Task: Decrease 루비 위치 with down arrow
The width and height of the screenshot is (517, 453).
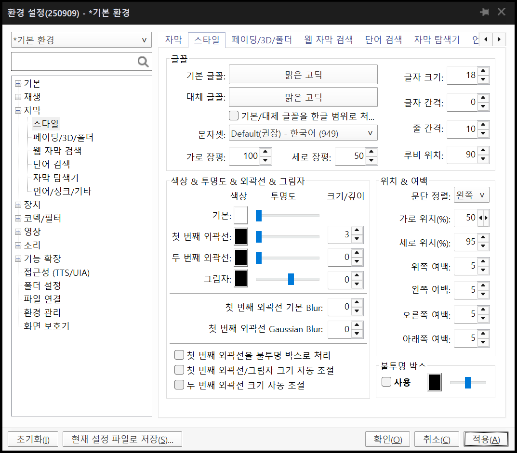Action: (x=483, y=159)
